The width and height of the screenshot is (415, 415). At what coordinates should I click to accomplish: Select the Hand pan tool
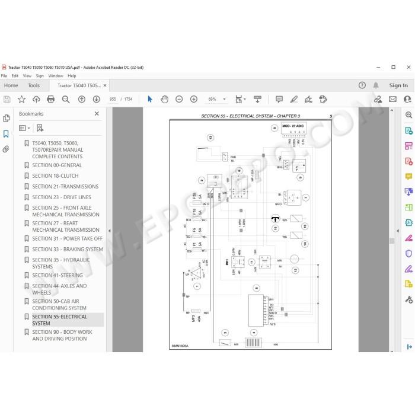[164, 99]
